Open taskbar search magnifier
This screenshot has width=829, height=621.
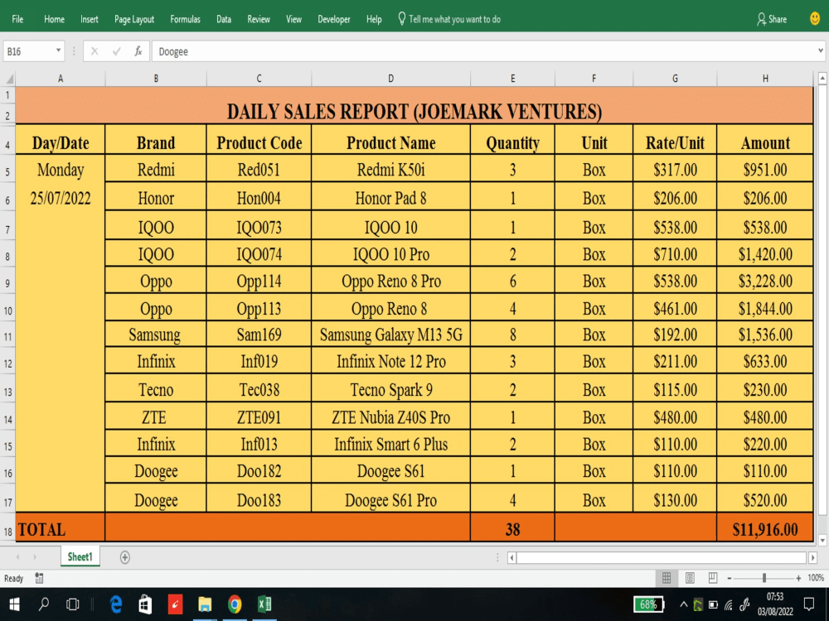[x=44, y=604]
